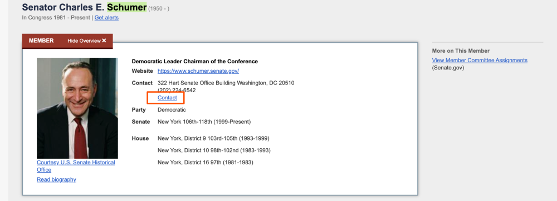Screen dimensions: 557x201
Task: Open Read biography link
Action: (x=56, y=179)
